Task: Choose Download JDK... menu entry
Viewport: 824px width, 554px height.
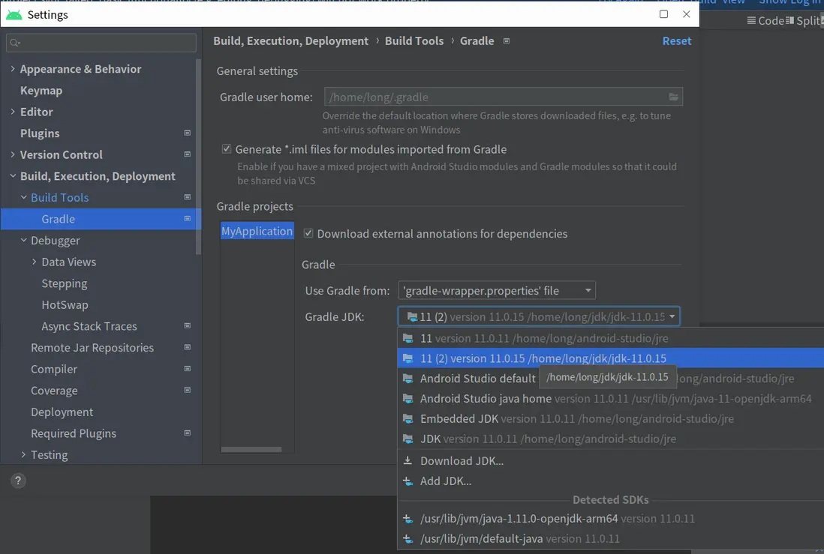Action: (611, 460)
